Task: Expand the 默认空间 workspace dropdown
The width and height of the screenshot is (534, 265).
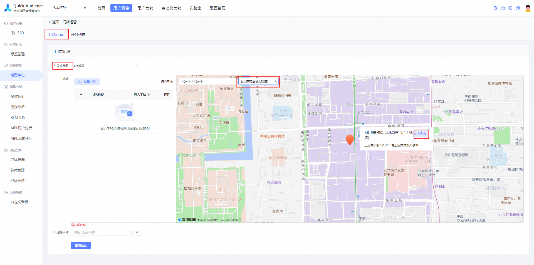Action: [70, 8]
